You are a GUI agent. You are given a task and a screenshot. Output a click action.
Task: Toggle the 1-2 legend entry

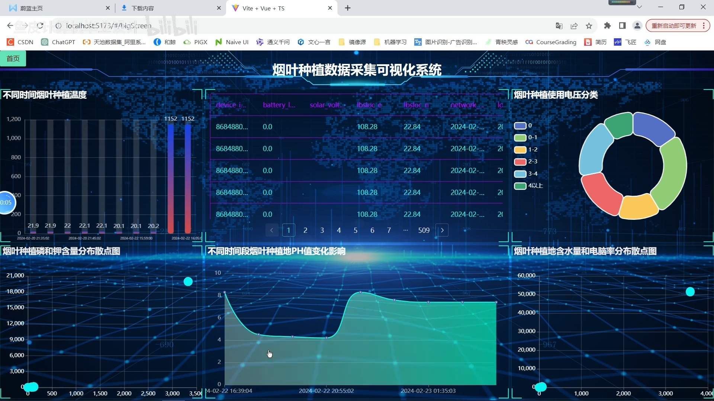point(526,150)
